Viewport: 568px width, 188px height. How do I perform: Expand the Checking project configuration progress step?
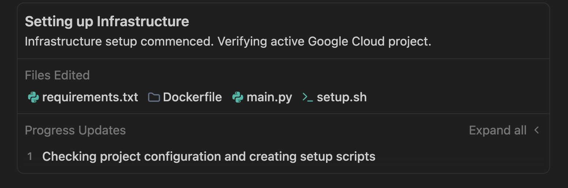tap(209, 157)
